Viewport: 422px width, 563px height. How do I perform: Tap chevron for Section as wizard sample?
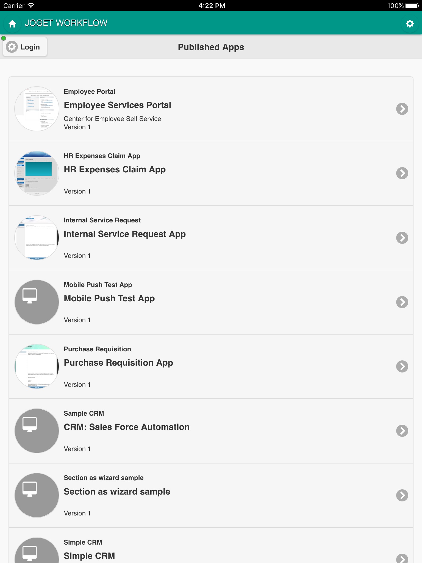coord(402,495)
